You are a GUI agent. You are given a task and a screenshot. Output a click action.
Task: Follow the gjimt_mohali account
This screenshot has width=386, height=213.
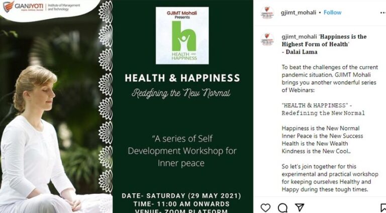click(332, 13)
